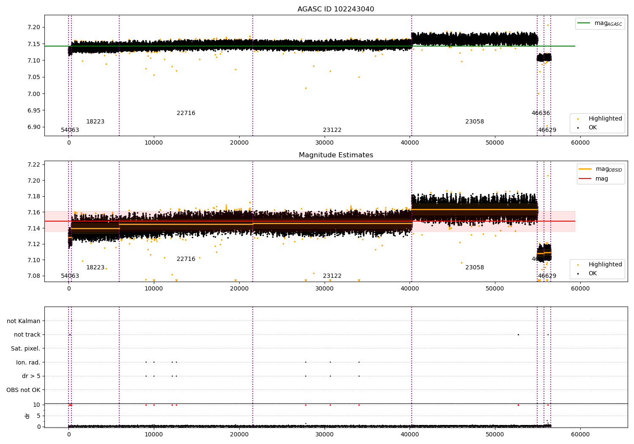This screenshot has width=634, height=444.
Task: Click the 7.00 tick on AGASC ID y-axis
Action: pyautogui.click(x=33, y=94)
